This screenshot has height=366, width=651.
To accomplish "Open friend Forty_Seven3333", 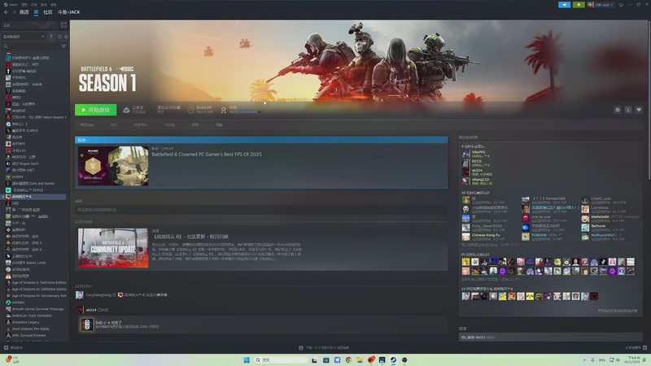I will 482,228.
